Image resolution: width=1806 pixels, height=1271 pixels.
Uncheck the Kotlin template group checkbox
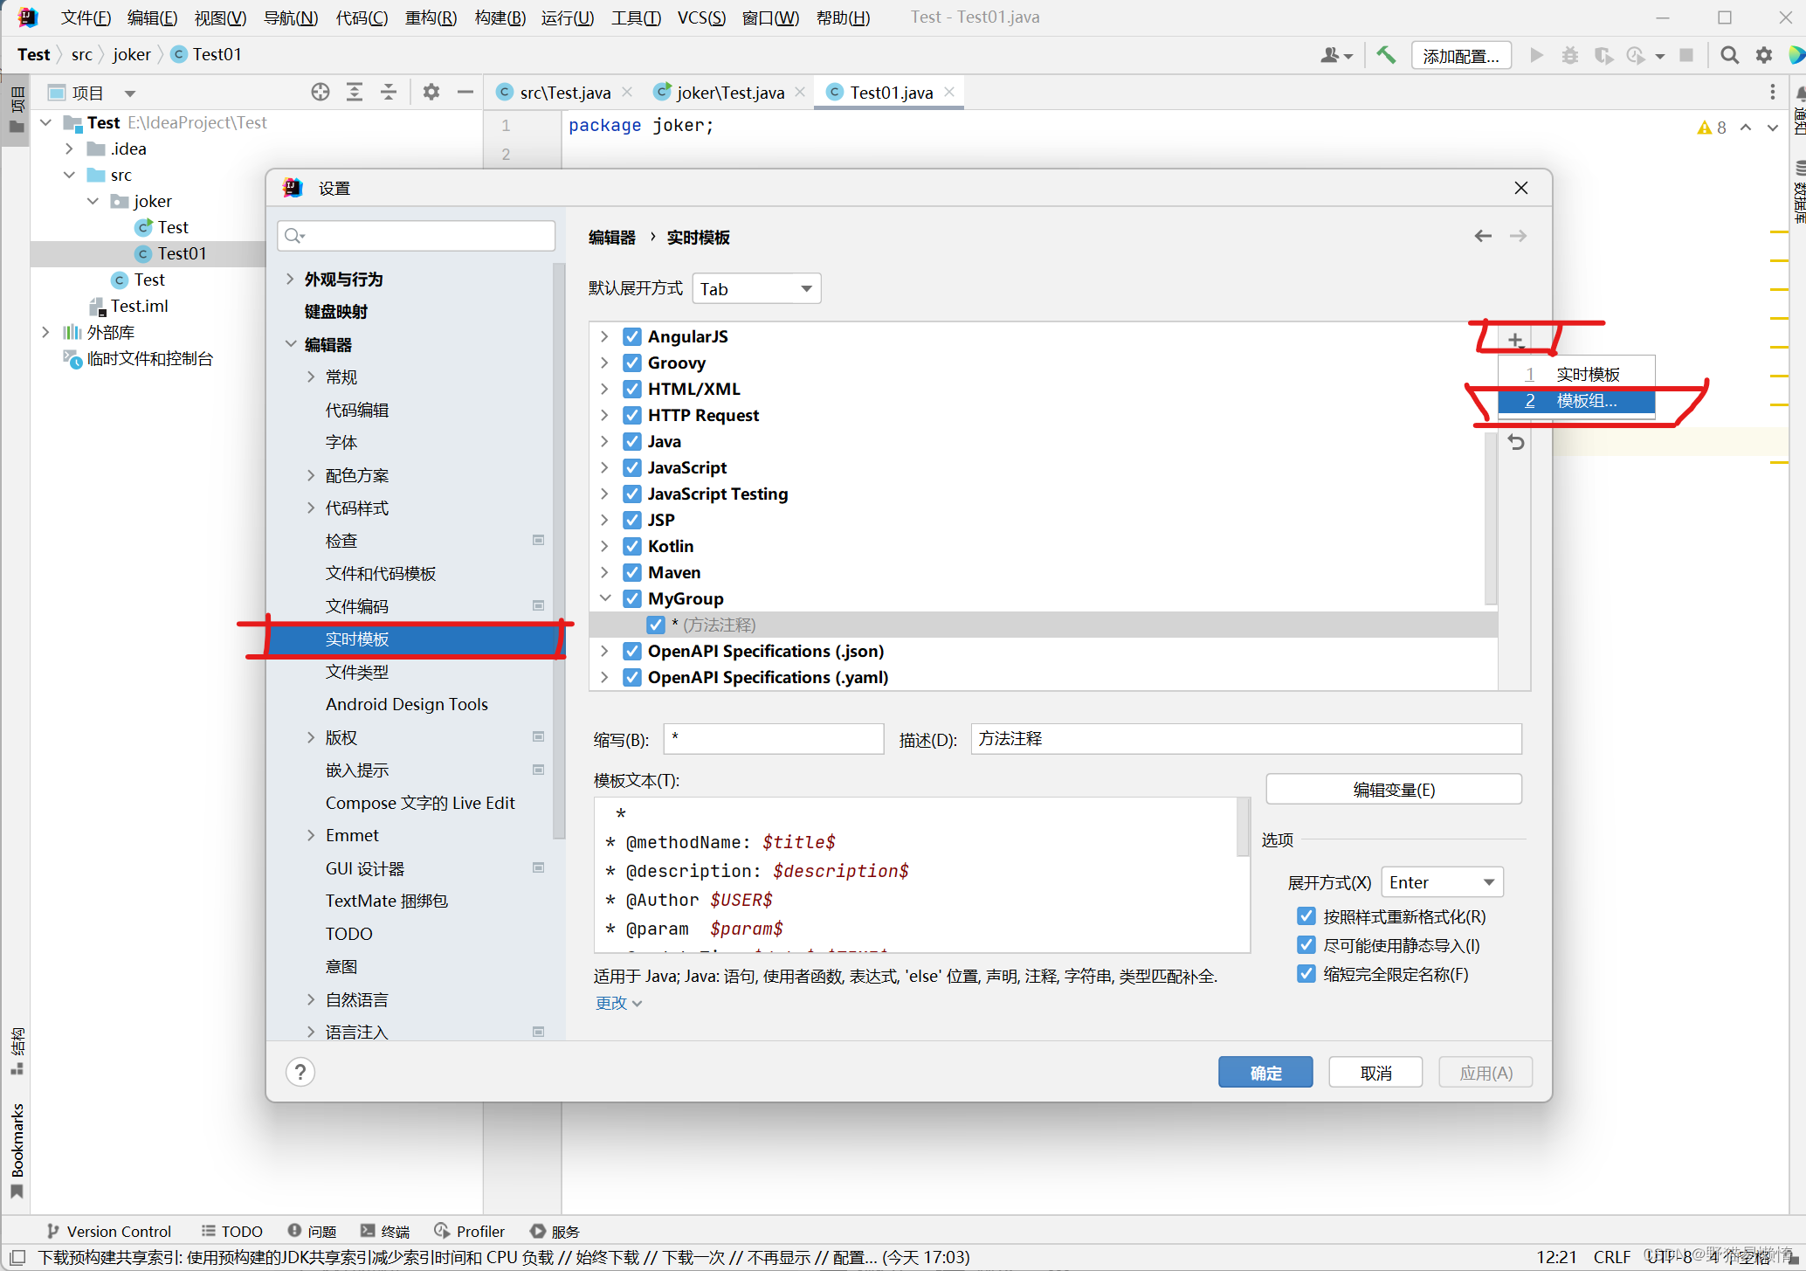coord(632,547)
